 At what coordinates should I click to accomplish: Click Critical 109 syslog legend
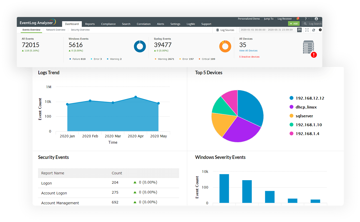tap(207, 59)
